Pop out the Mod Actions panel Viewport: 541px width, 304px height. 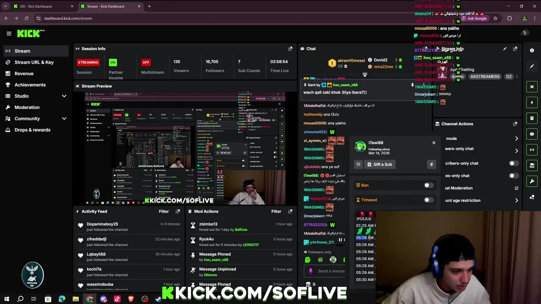(x=290, y=211)
